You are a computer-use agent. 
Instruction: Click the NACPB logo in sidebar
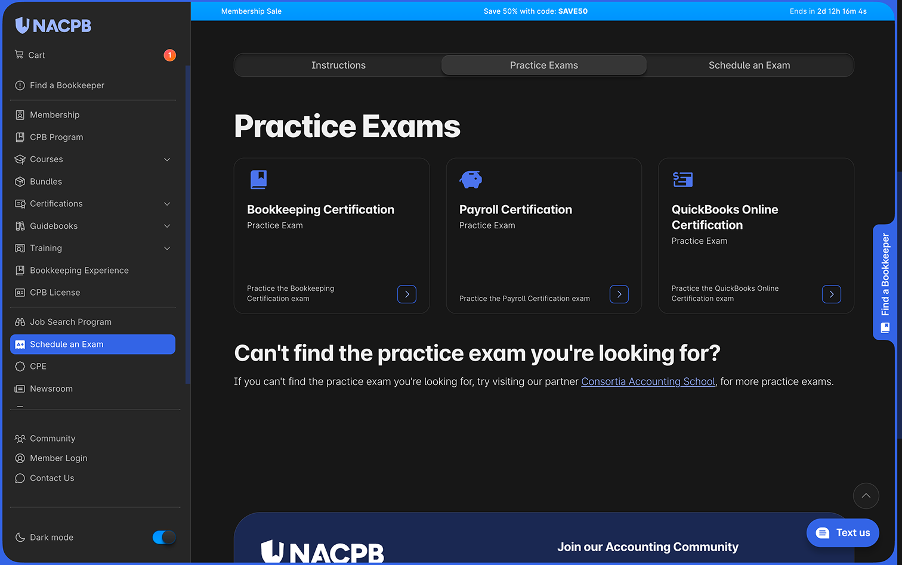(x=53, y=25)
